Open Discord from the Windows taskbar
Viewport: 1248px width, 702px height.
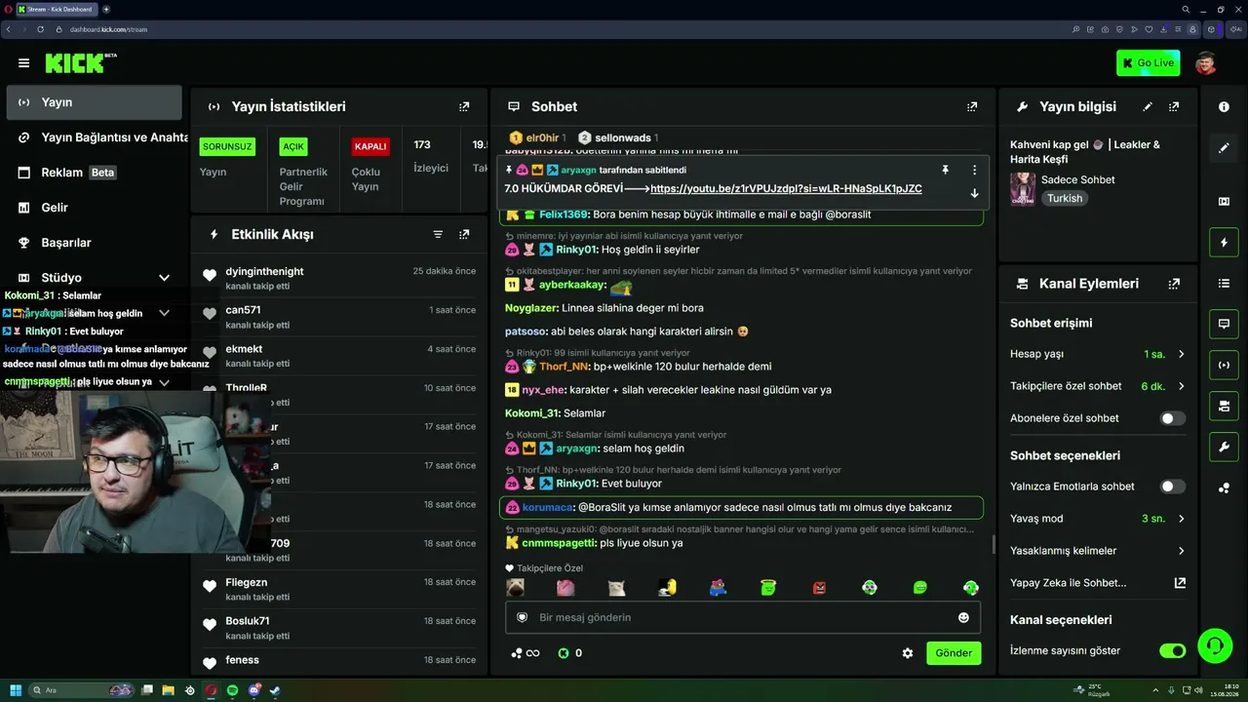click(253, 690)
